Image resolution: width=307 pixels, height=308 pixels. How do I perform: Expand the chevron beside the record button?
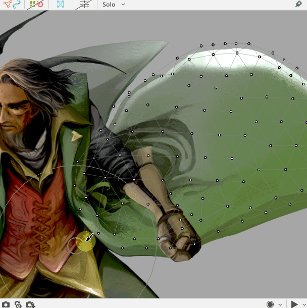[280, 304]
